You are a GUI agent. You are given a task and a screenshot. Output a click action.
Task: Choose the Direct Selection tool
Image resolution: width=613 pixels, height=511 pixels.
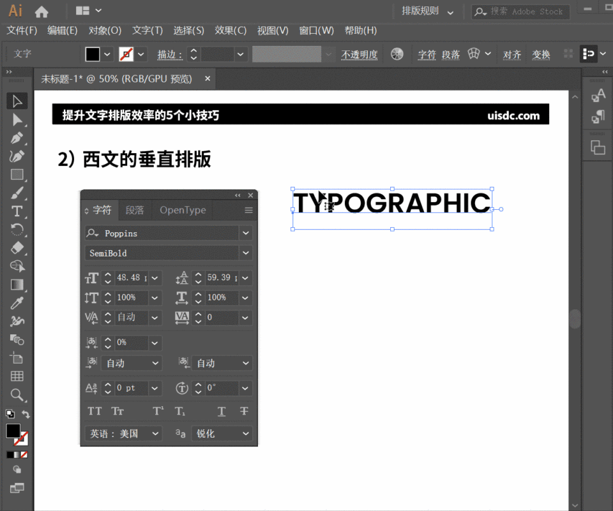pyautogui.click(x=17, y=119)
